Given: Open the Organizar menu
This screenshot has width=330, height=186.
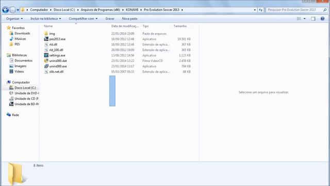Looking at the screenshot, I should pos(14,19).
